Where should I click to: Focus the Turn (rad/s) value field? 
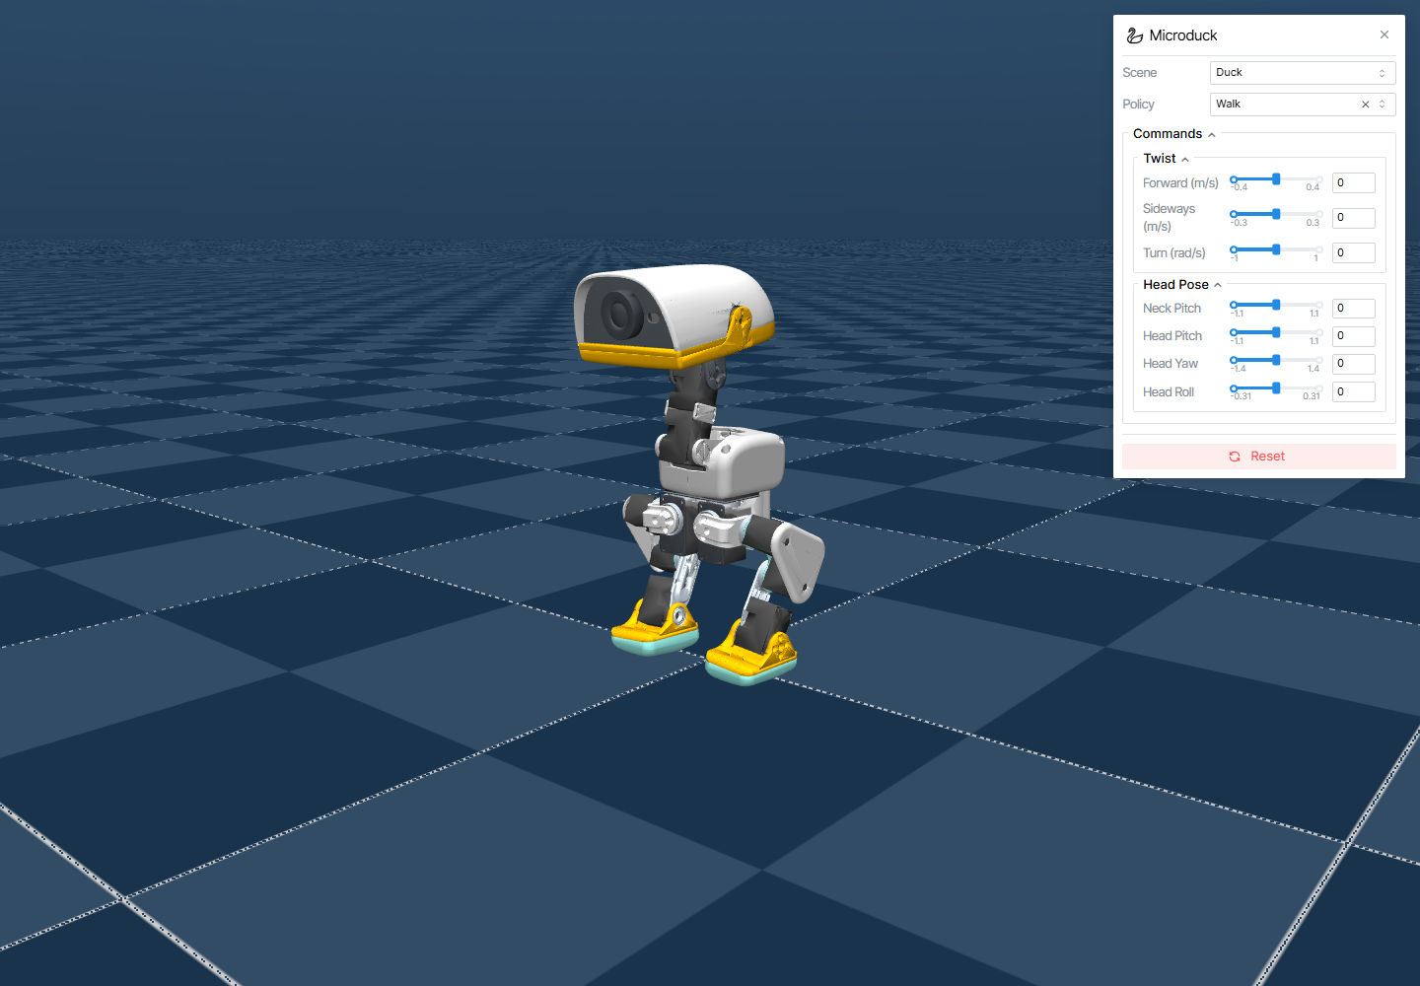[x=1354, y=253]
